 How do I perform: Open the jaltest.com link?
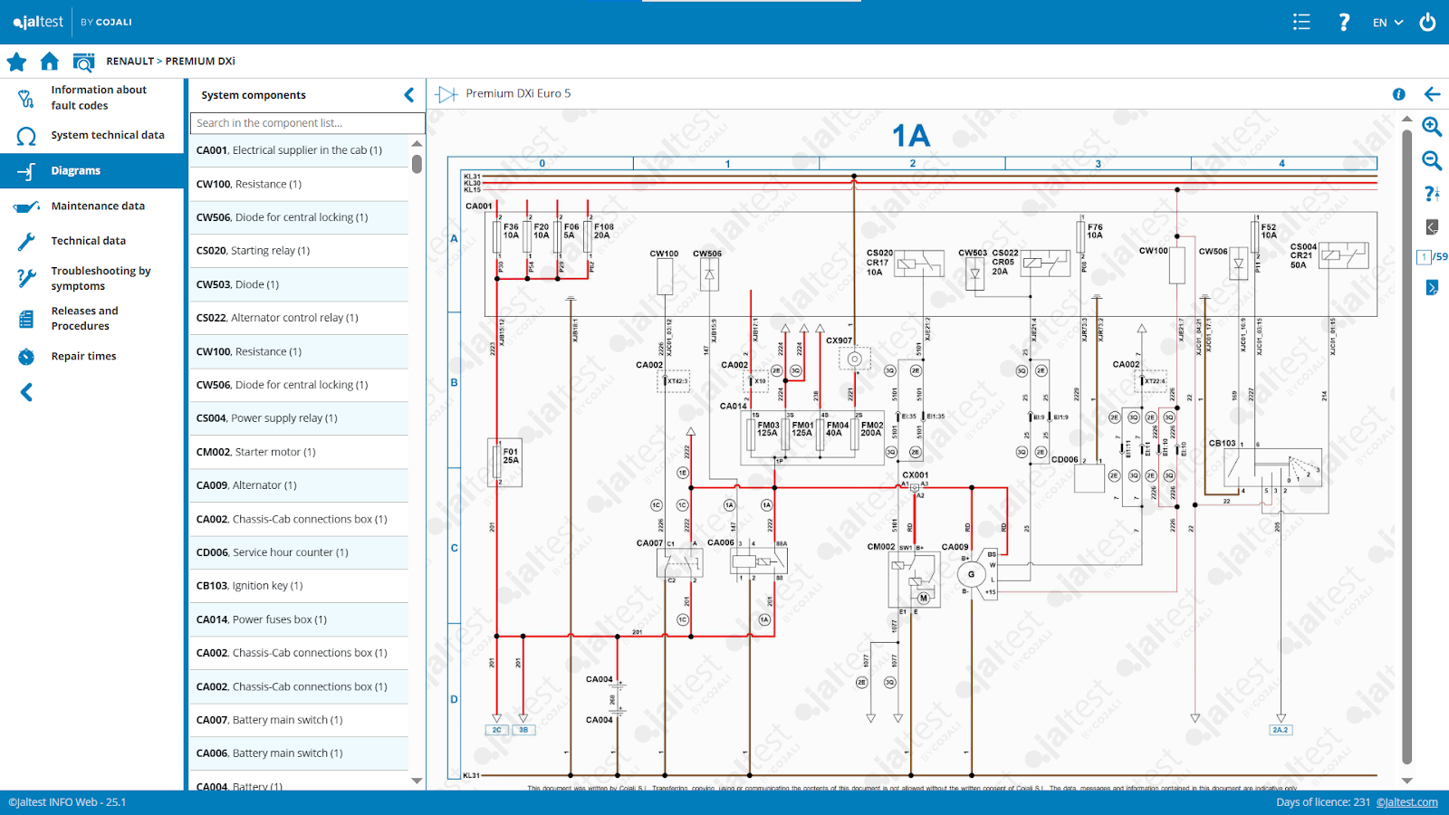pos(1406,802)
